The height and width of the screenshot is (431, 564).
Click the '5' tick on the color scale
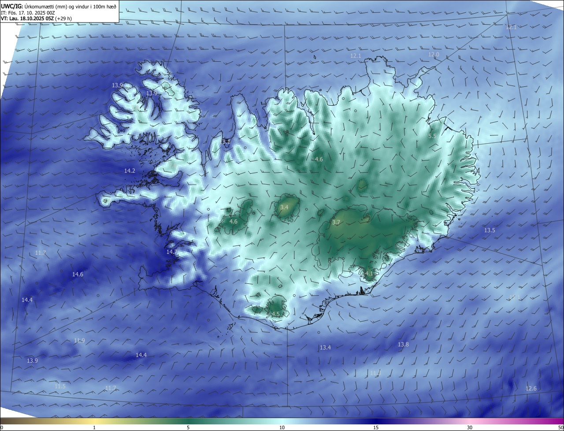pos(188,427)
